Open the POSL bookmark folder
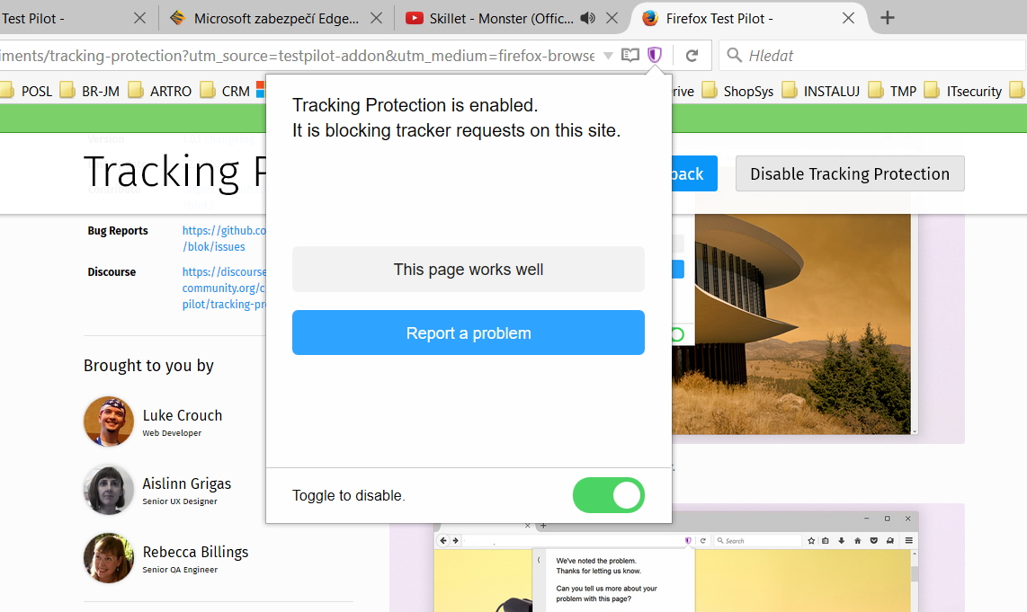The width and height of the screenshot is (1027, 612). [28, 91]
